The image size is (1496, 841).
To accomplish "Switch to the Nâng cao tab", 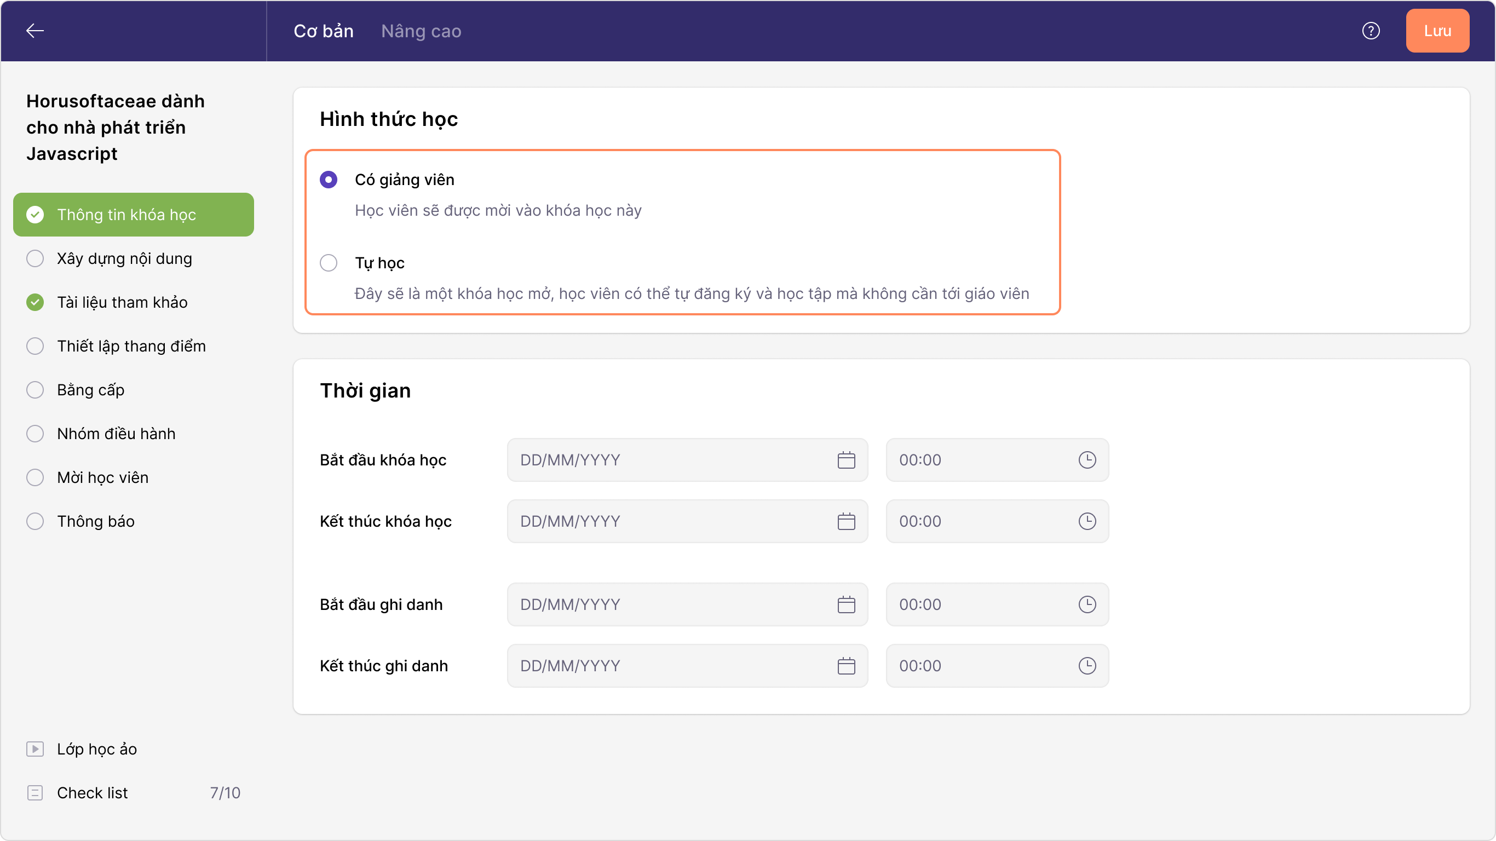I will coord(421,31).
